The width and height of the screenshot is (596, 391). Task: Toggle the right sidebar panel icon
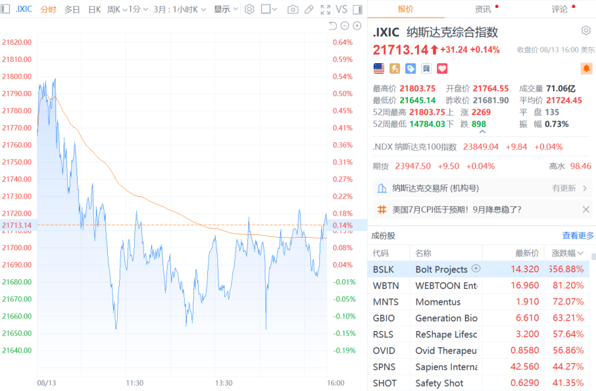click(358, 9)
